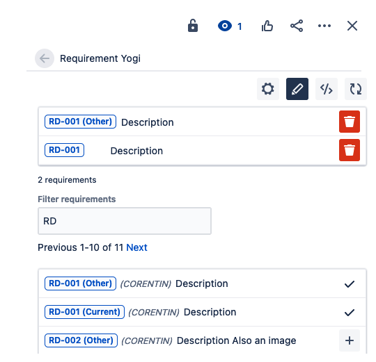Click the Filter requirements text field
Viewport: 376px width, 362px height.
pyautogui.click(x=125, y=221)
